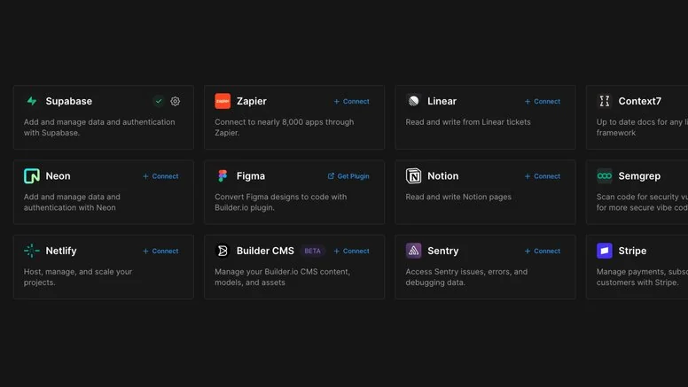Click the BETA badge on Builder CMS

tap(312, 252)
